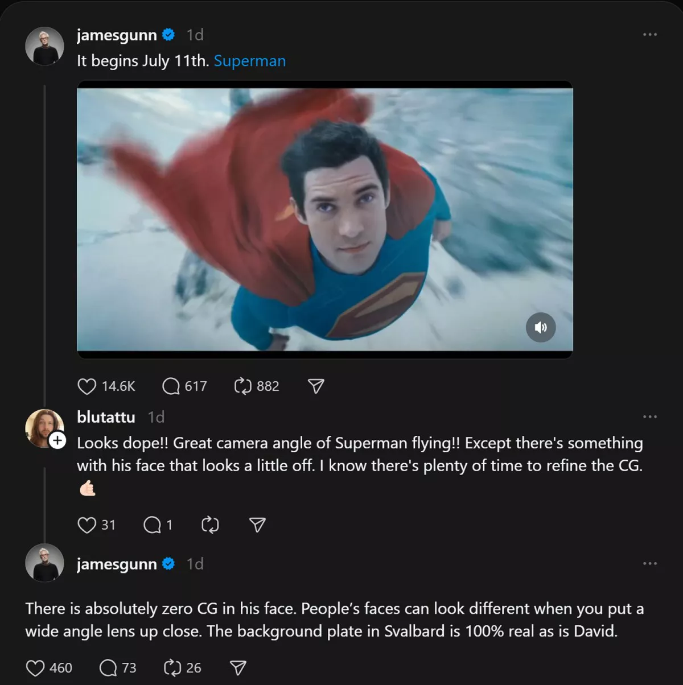Screen dimensions: 683x685
Task: Like James Gunn's Superman video post
Action: (87, 386)
